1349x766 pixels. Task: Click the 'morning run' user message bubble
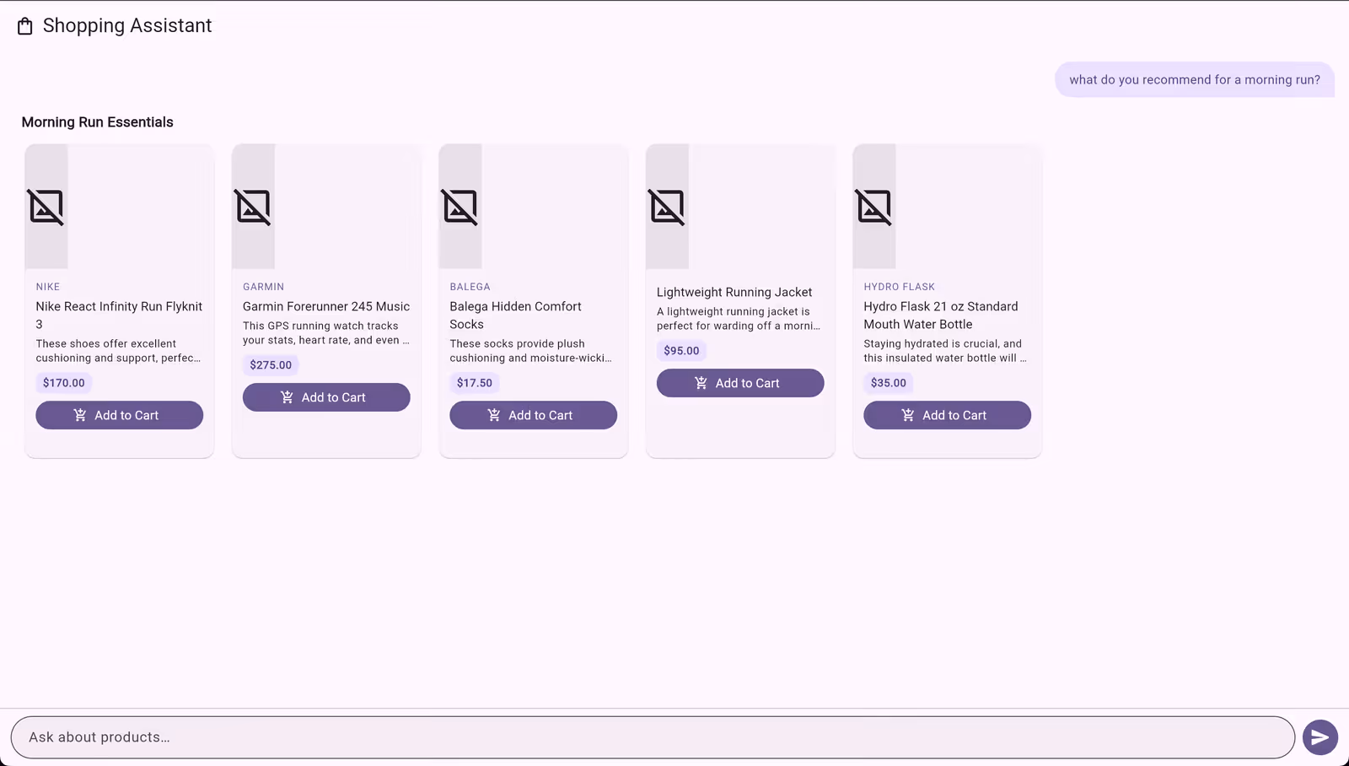[x=1194, y=80]
